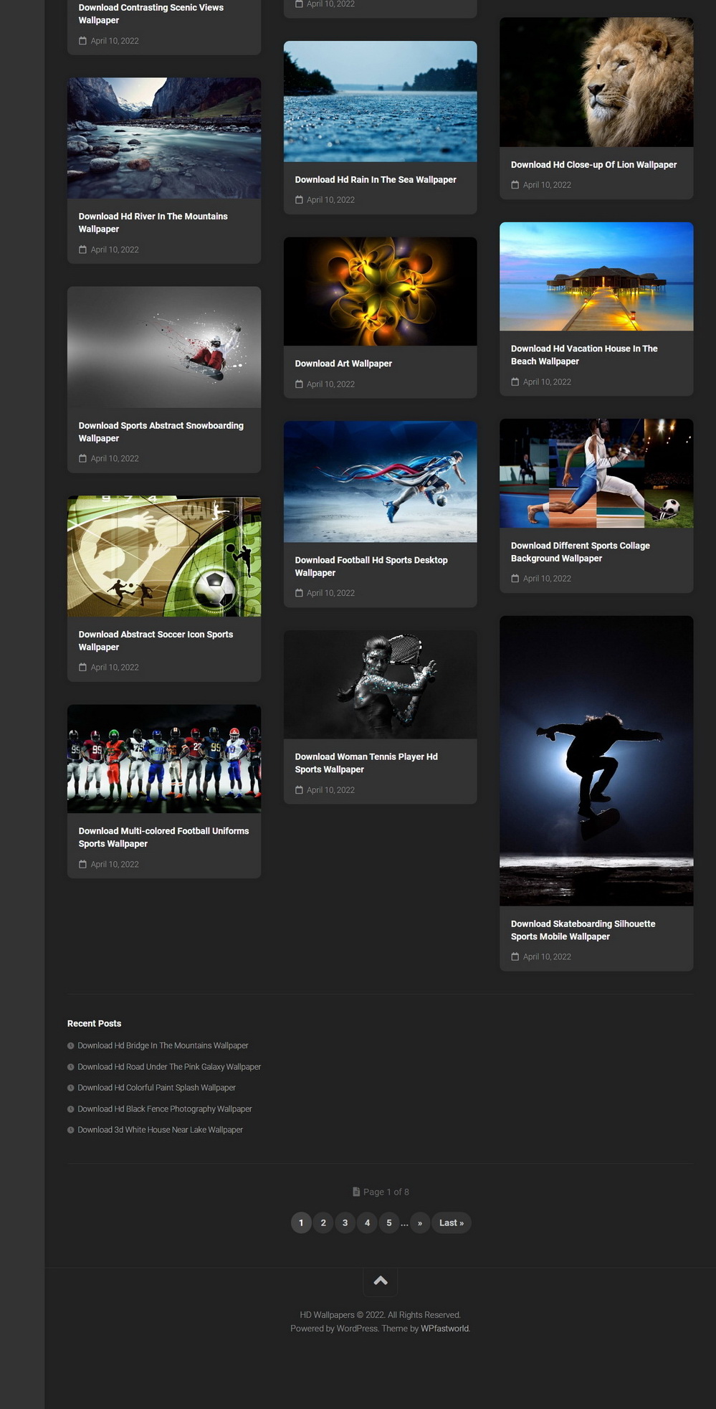Open Download Hd Rain In The Sea Wallpaper title
Screen dimensions: 716x1409
click(x=375, y=180)
